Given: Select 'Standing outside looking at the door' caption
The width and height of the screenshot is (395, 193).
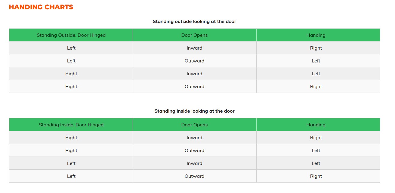Looking at the screenshot, I should pos(194,22).
